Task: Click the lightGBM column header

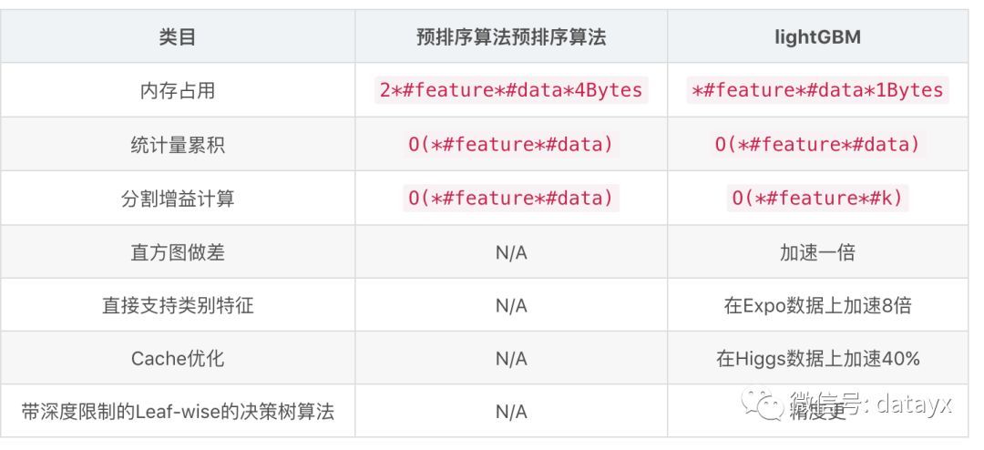Action: [817, 37]
